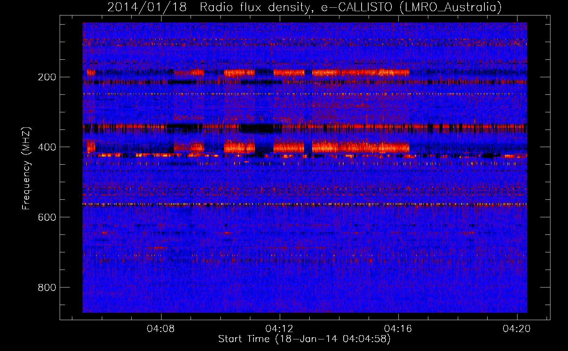Viewport: 568px width, 351px height.
Task: Click the 'Start Time (18-Jan-14 04:04:58)' label
Action: (x=304, y=339)
